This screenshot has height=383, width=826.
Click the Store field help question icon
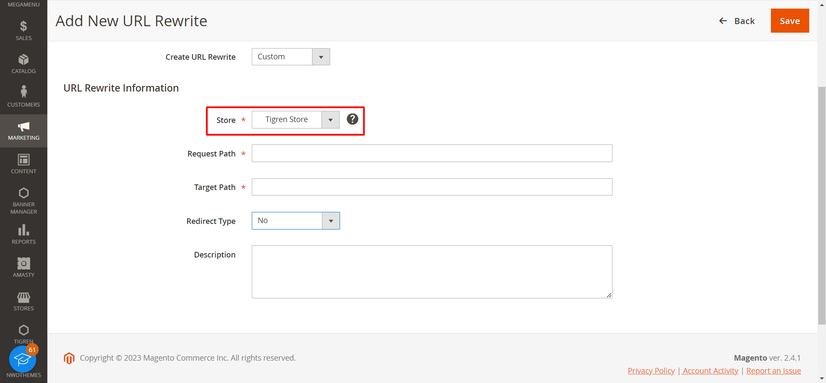point(352,119)
